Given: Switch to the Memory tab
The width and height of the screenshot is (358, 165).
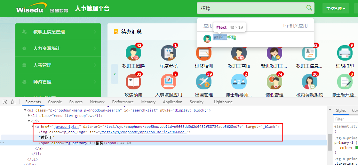Looking at the screenshot, I should tap(148, 102).
